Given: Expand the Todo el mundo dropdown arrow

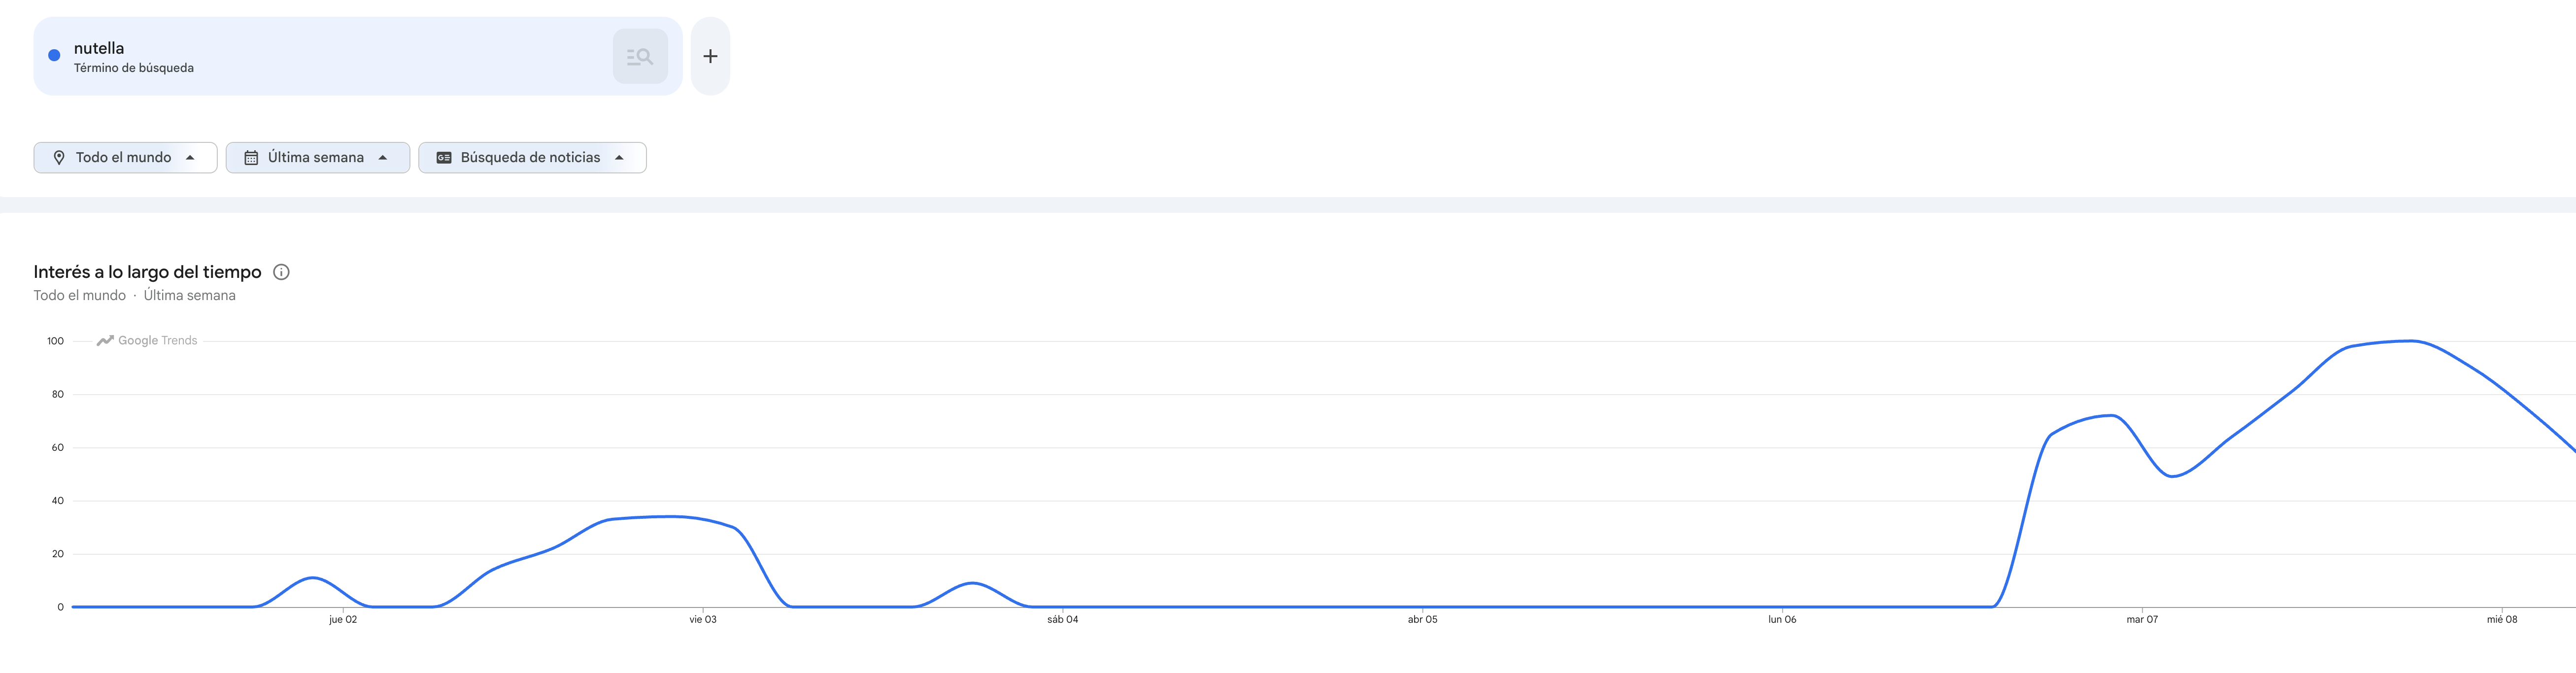Looking at the screenshot, I should coord(190,158).
